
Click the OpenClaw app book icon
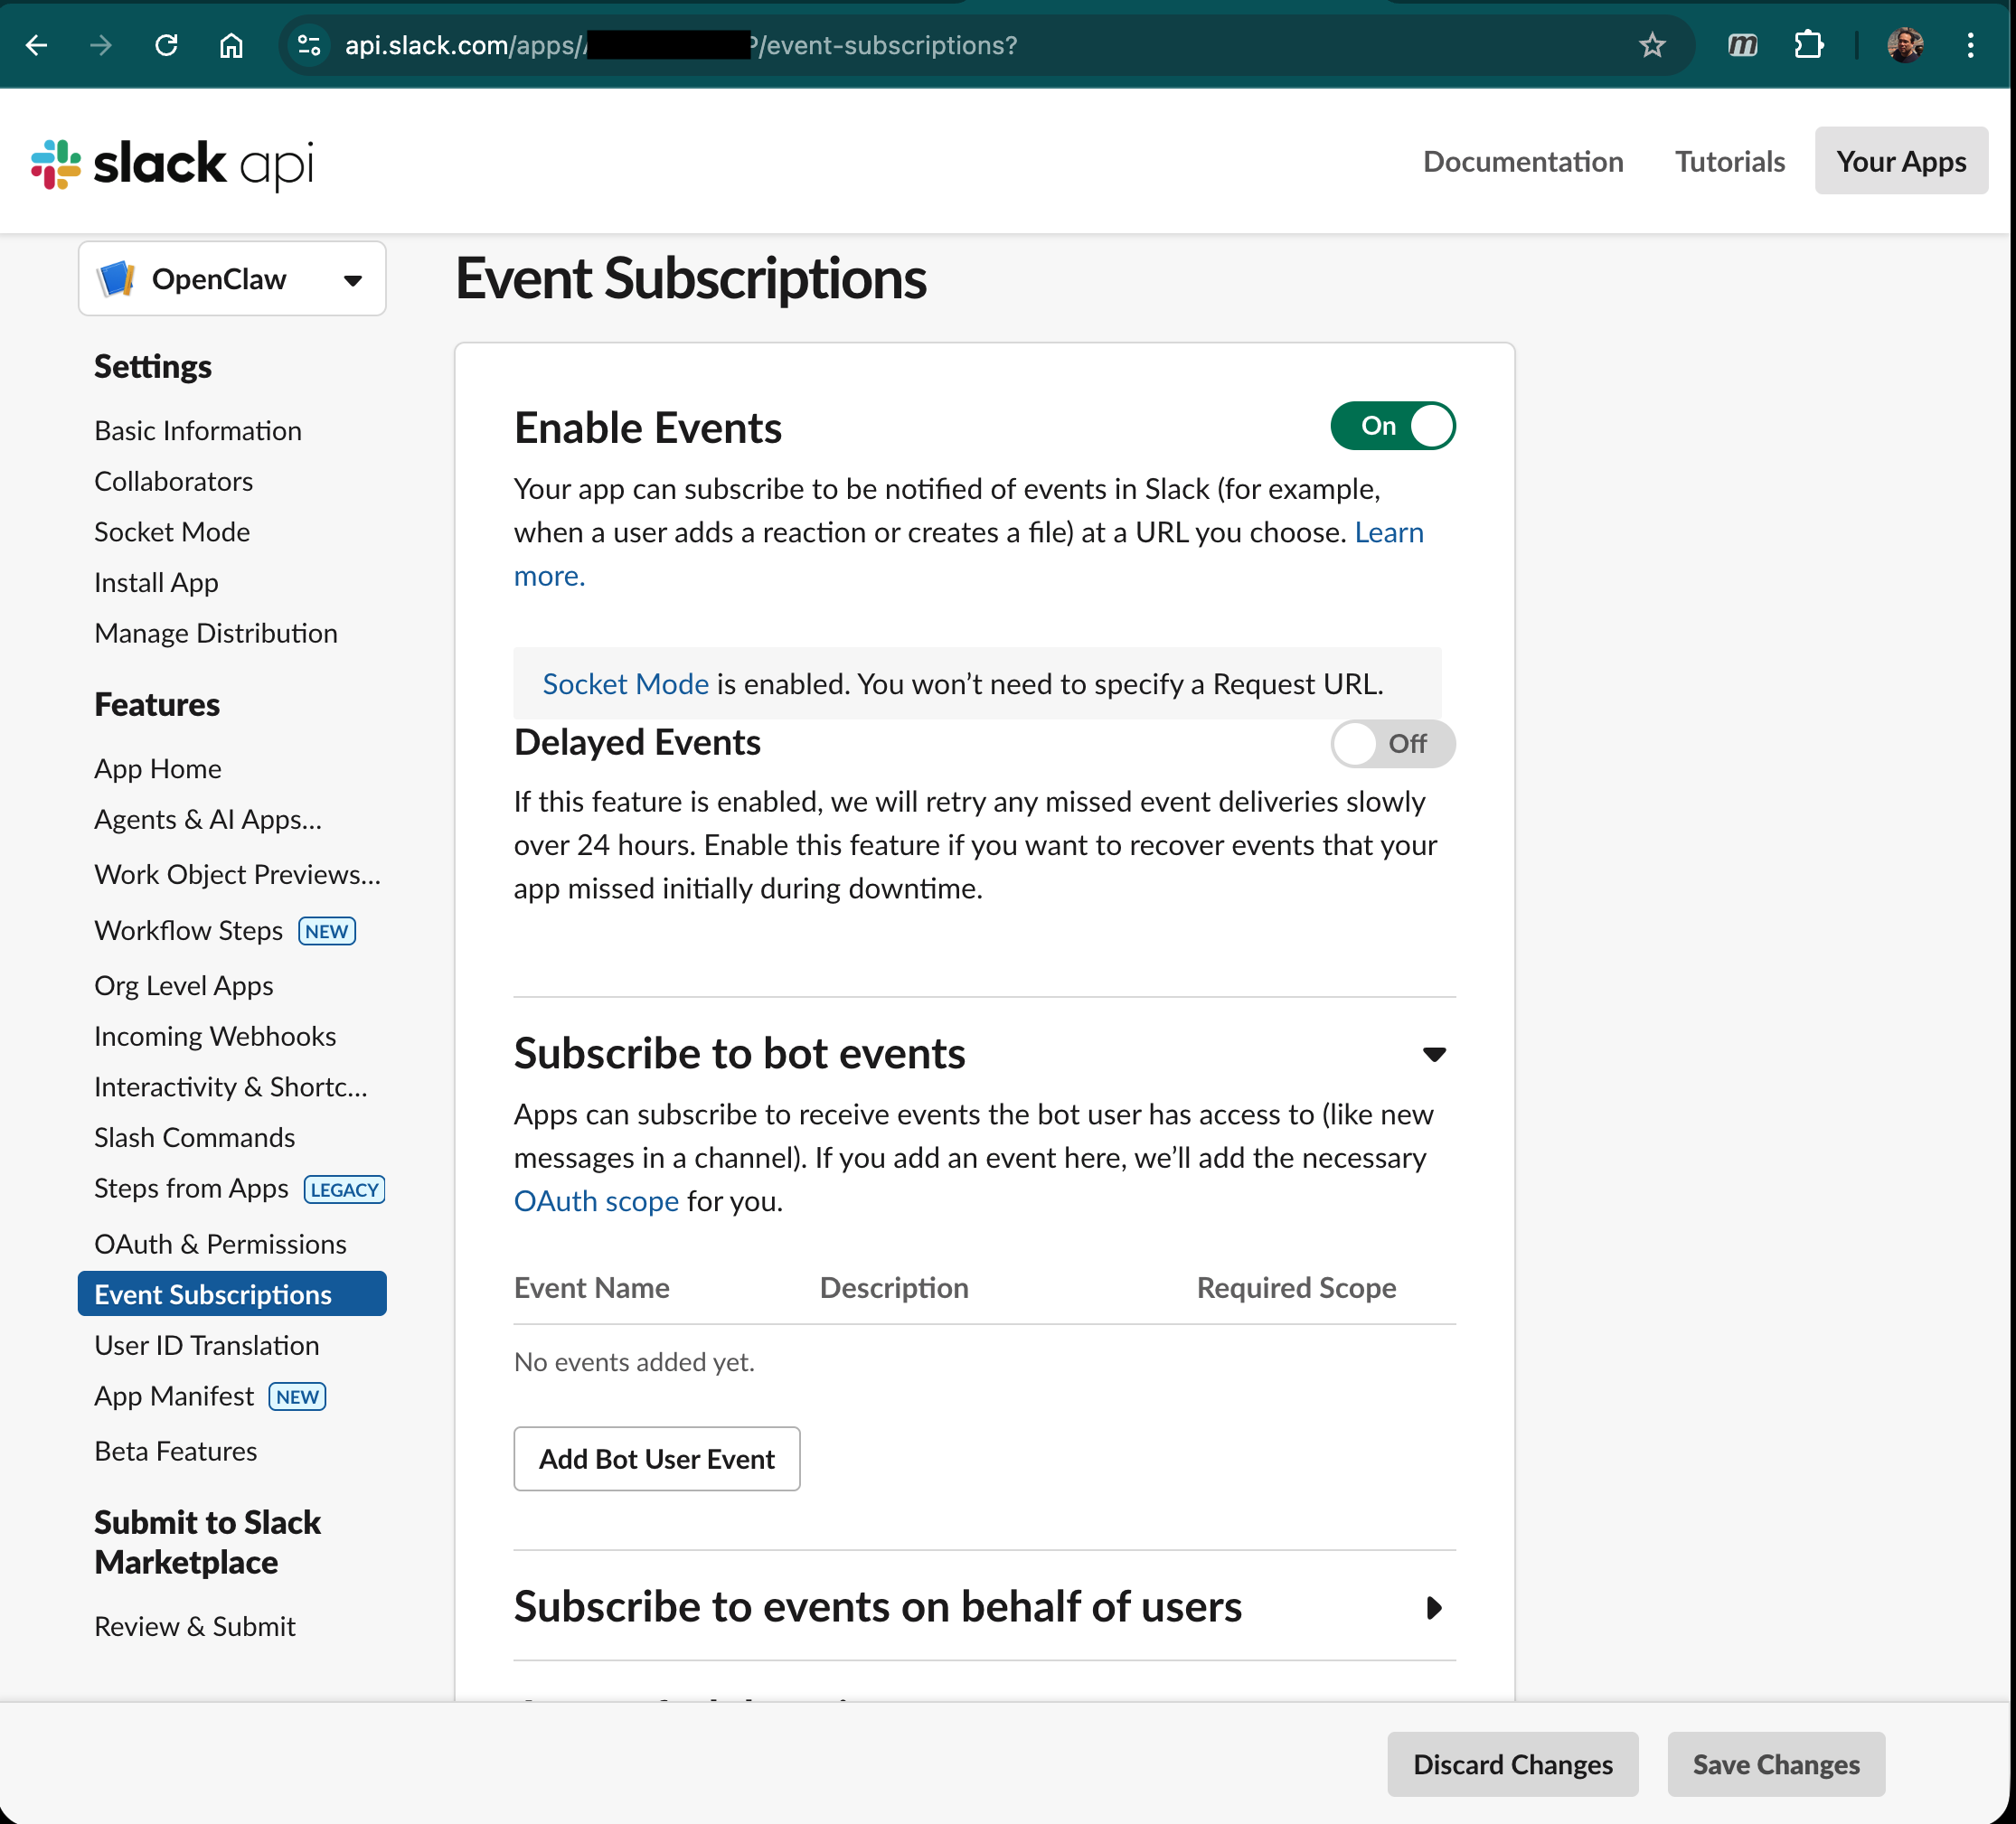point(117,279)
